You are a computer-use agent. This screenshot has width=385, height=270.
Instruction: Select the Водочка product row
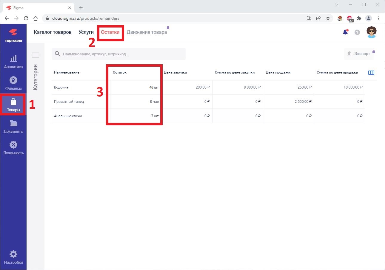[61, 87]
